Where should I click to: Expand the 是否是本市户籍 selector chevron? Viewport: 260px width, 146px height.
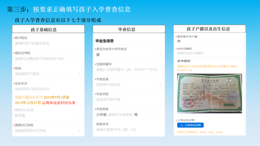coord(240,41)
